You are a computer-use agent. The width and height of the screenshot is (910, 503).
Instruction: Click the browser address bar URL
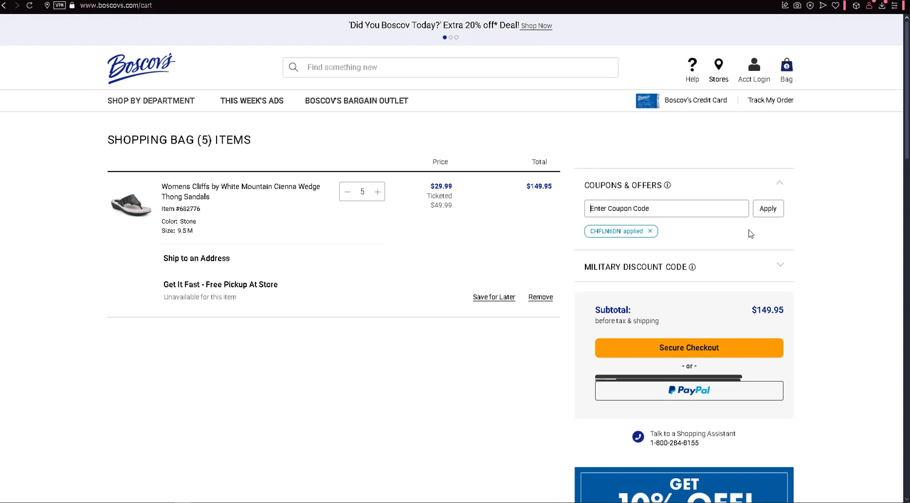[x=116, y=5]
